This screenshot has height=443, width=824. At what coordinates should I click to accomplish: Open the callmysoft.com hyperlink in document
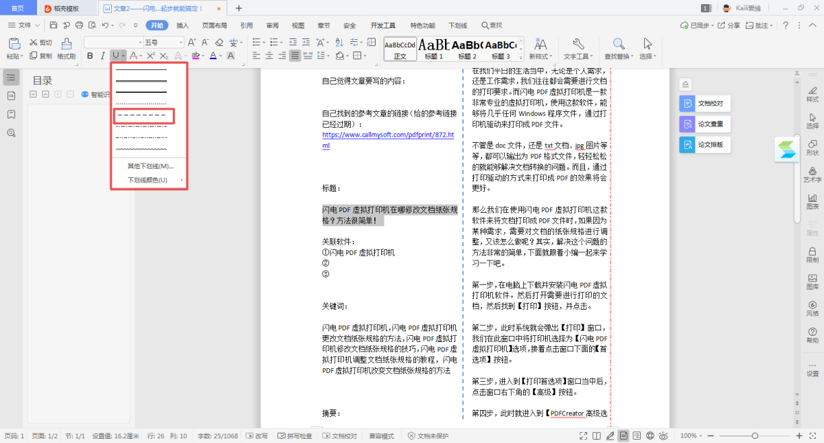pos(388,135)
